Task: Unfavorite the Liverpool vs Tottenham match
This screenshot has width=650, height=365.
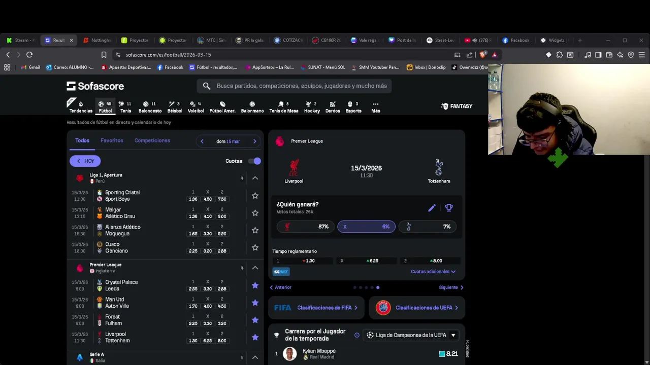Action: click(x=255, y=337)
